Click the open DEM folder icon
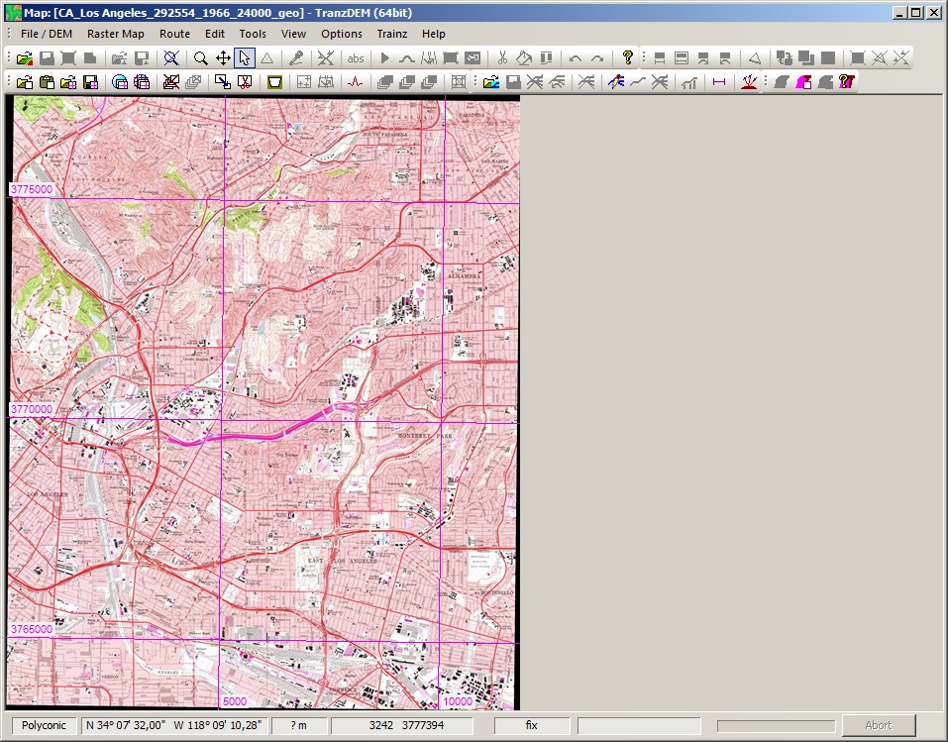The image size is (948, 742). (x=24, y=58)
